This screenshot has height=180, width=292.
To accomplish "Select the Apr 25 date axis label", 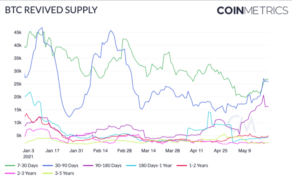I will [x=221, y=151].
